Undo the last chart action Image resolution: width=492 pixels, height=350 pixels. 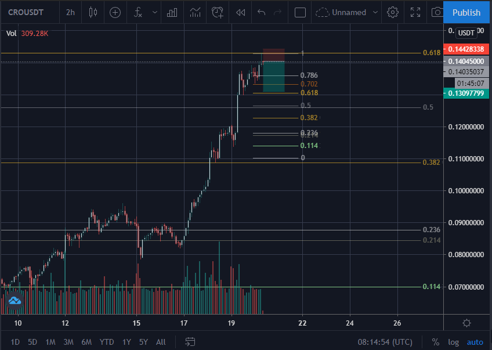click(261, 13)
